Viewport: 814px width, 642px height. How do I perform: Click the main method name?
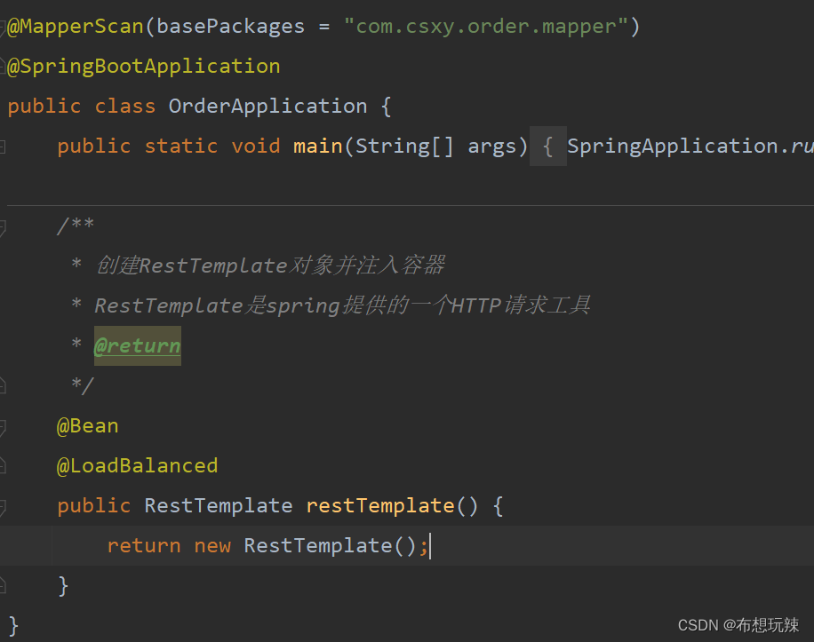click(x=318, y=147)
